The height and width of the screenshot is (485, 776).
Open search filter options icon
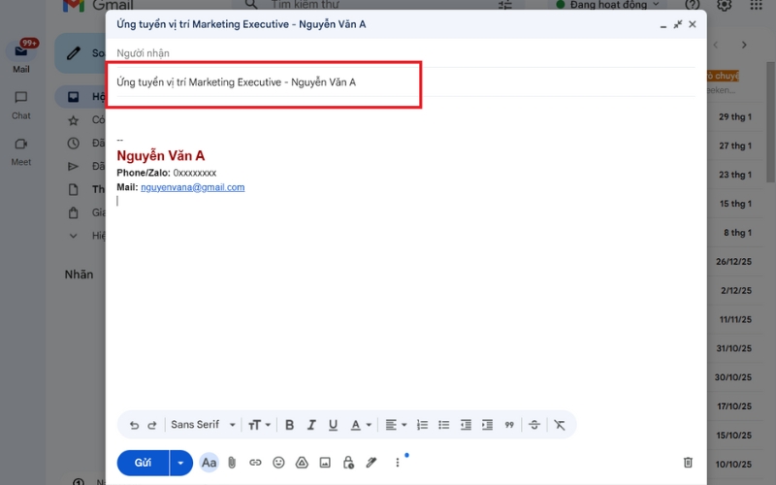tap(505, 5)
